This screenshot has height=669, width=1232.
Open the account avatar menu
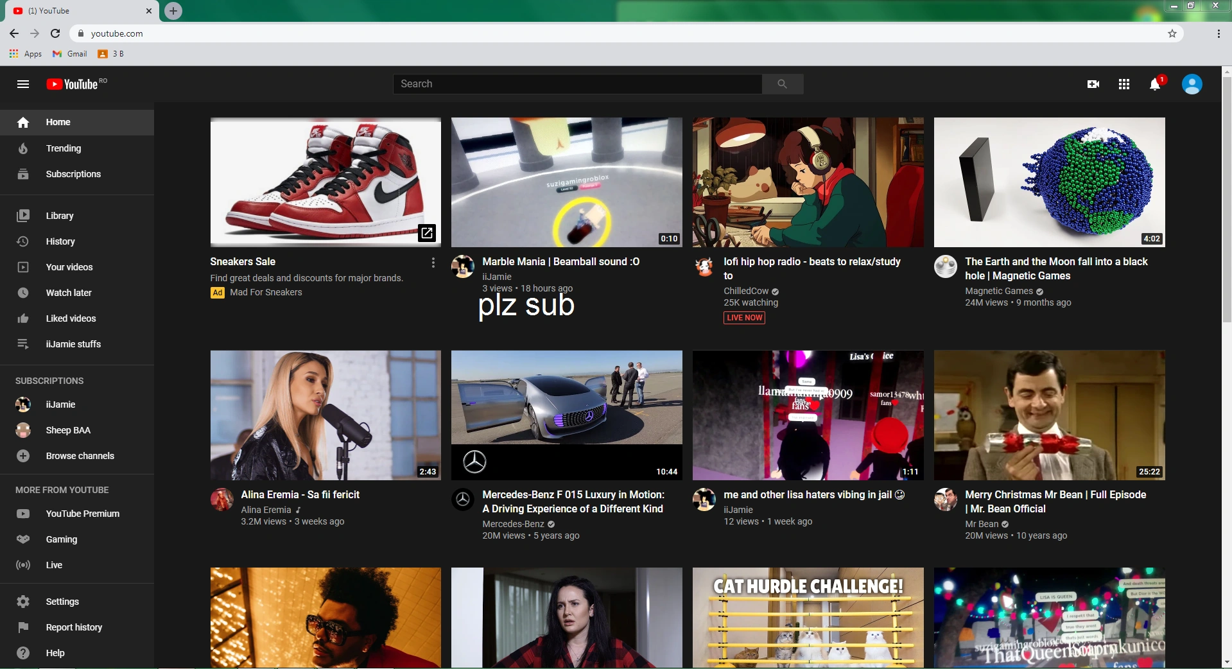click(x=1192, y=84)
